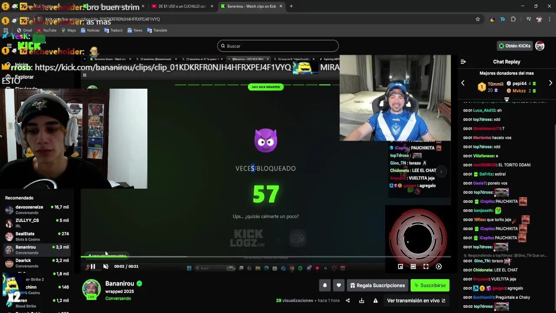
Task: Open the player playback settings icon
Action: (439, 266)
